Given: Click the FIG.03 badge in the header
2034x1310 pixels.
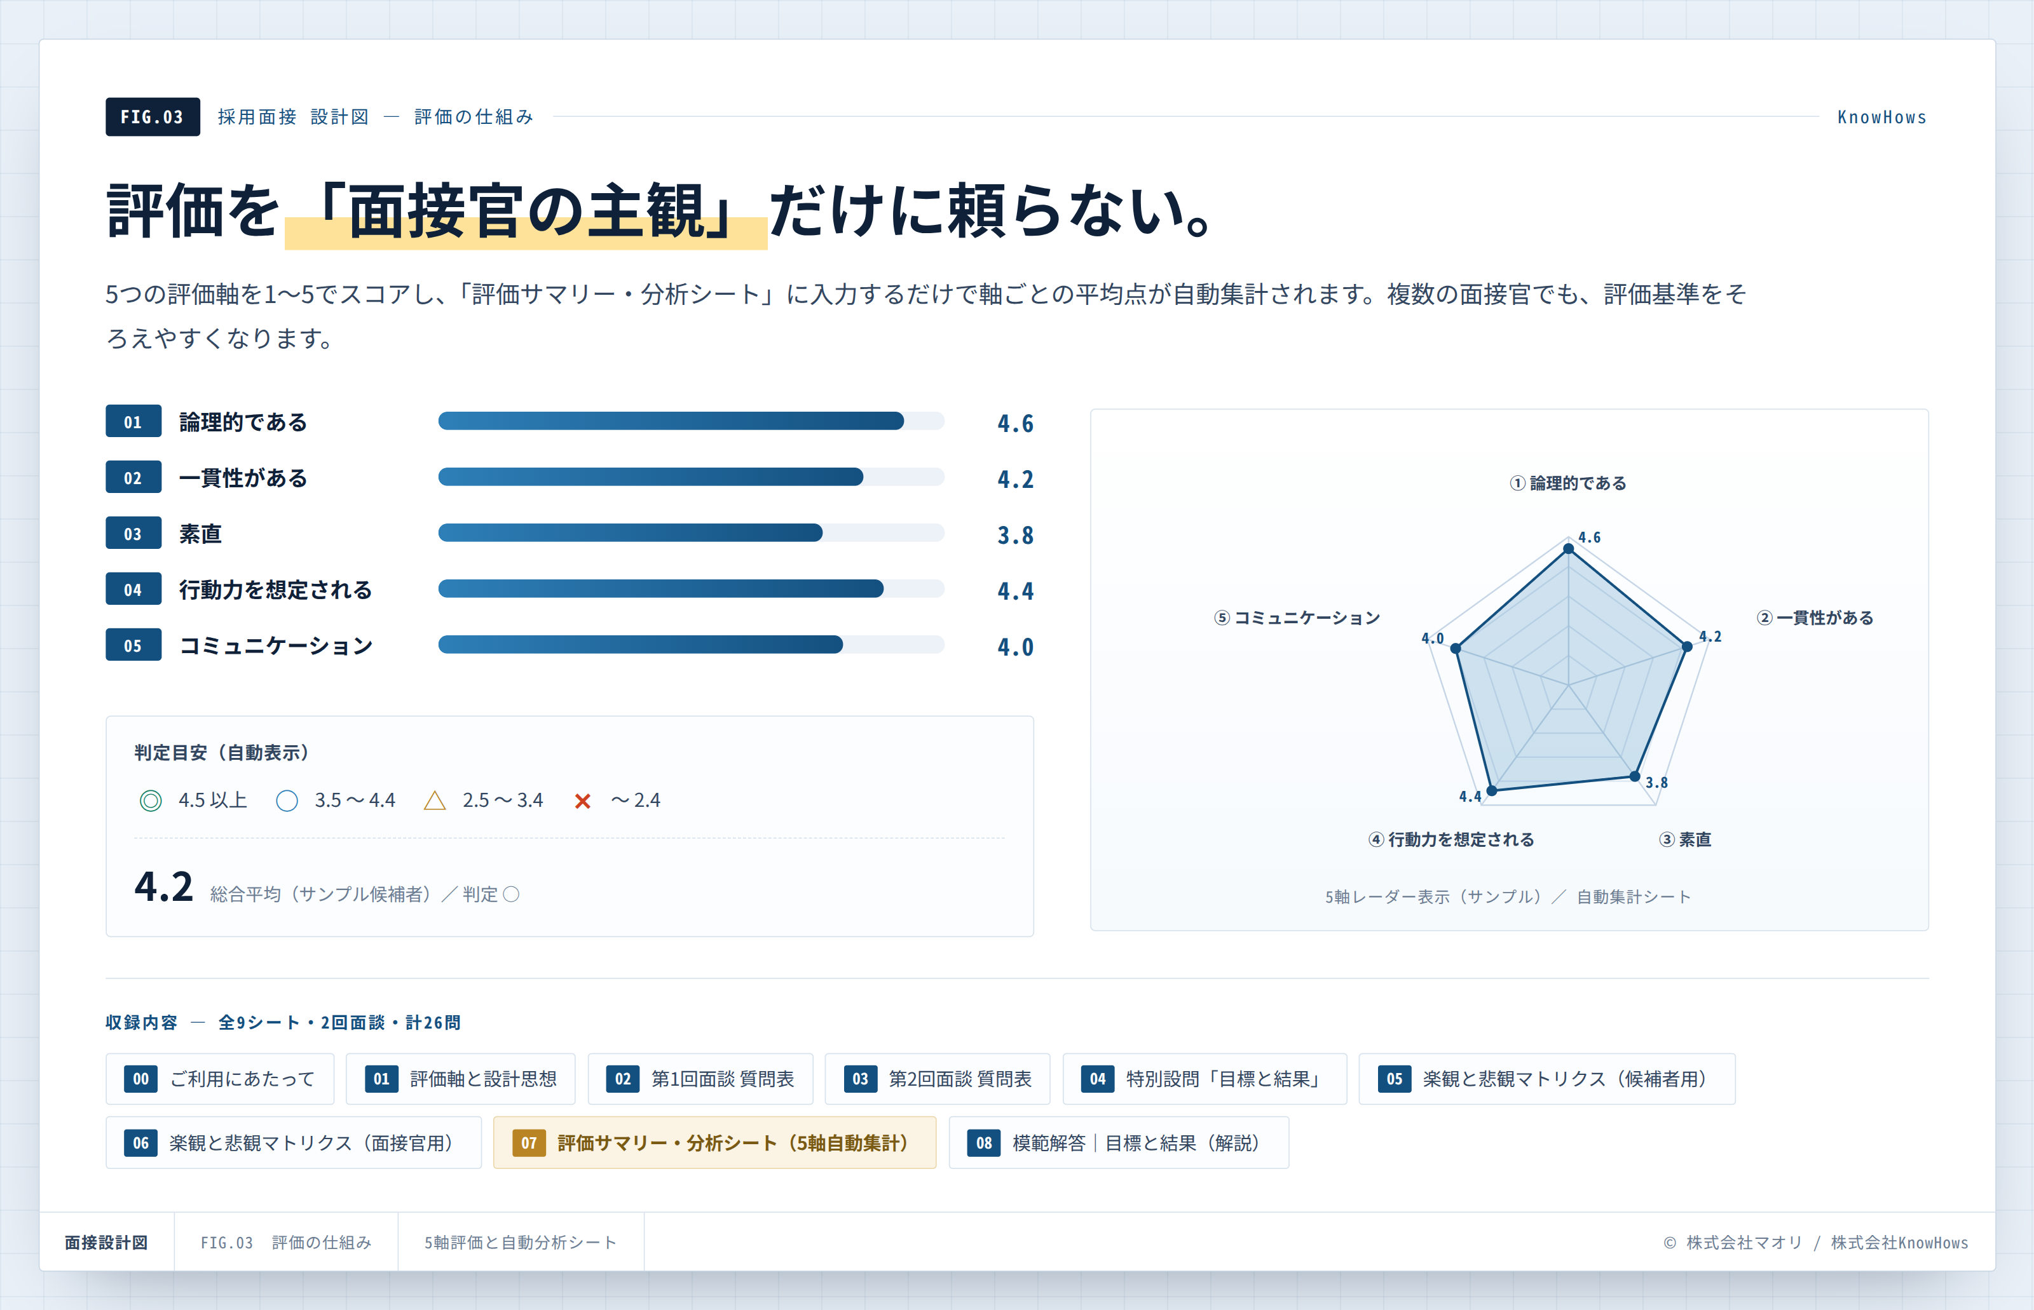Looking at the screenshot, I should (x=153, y=116).
